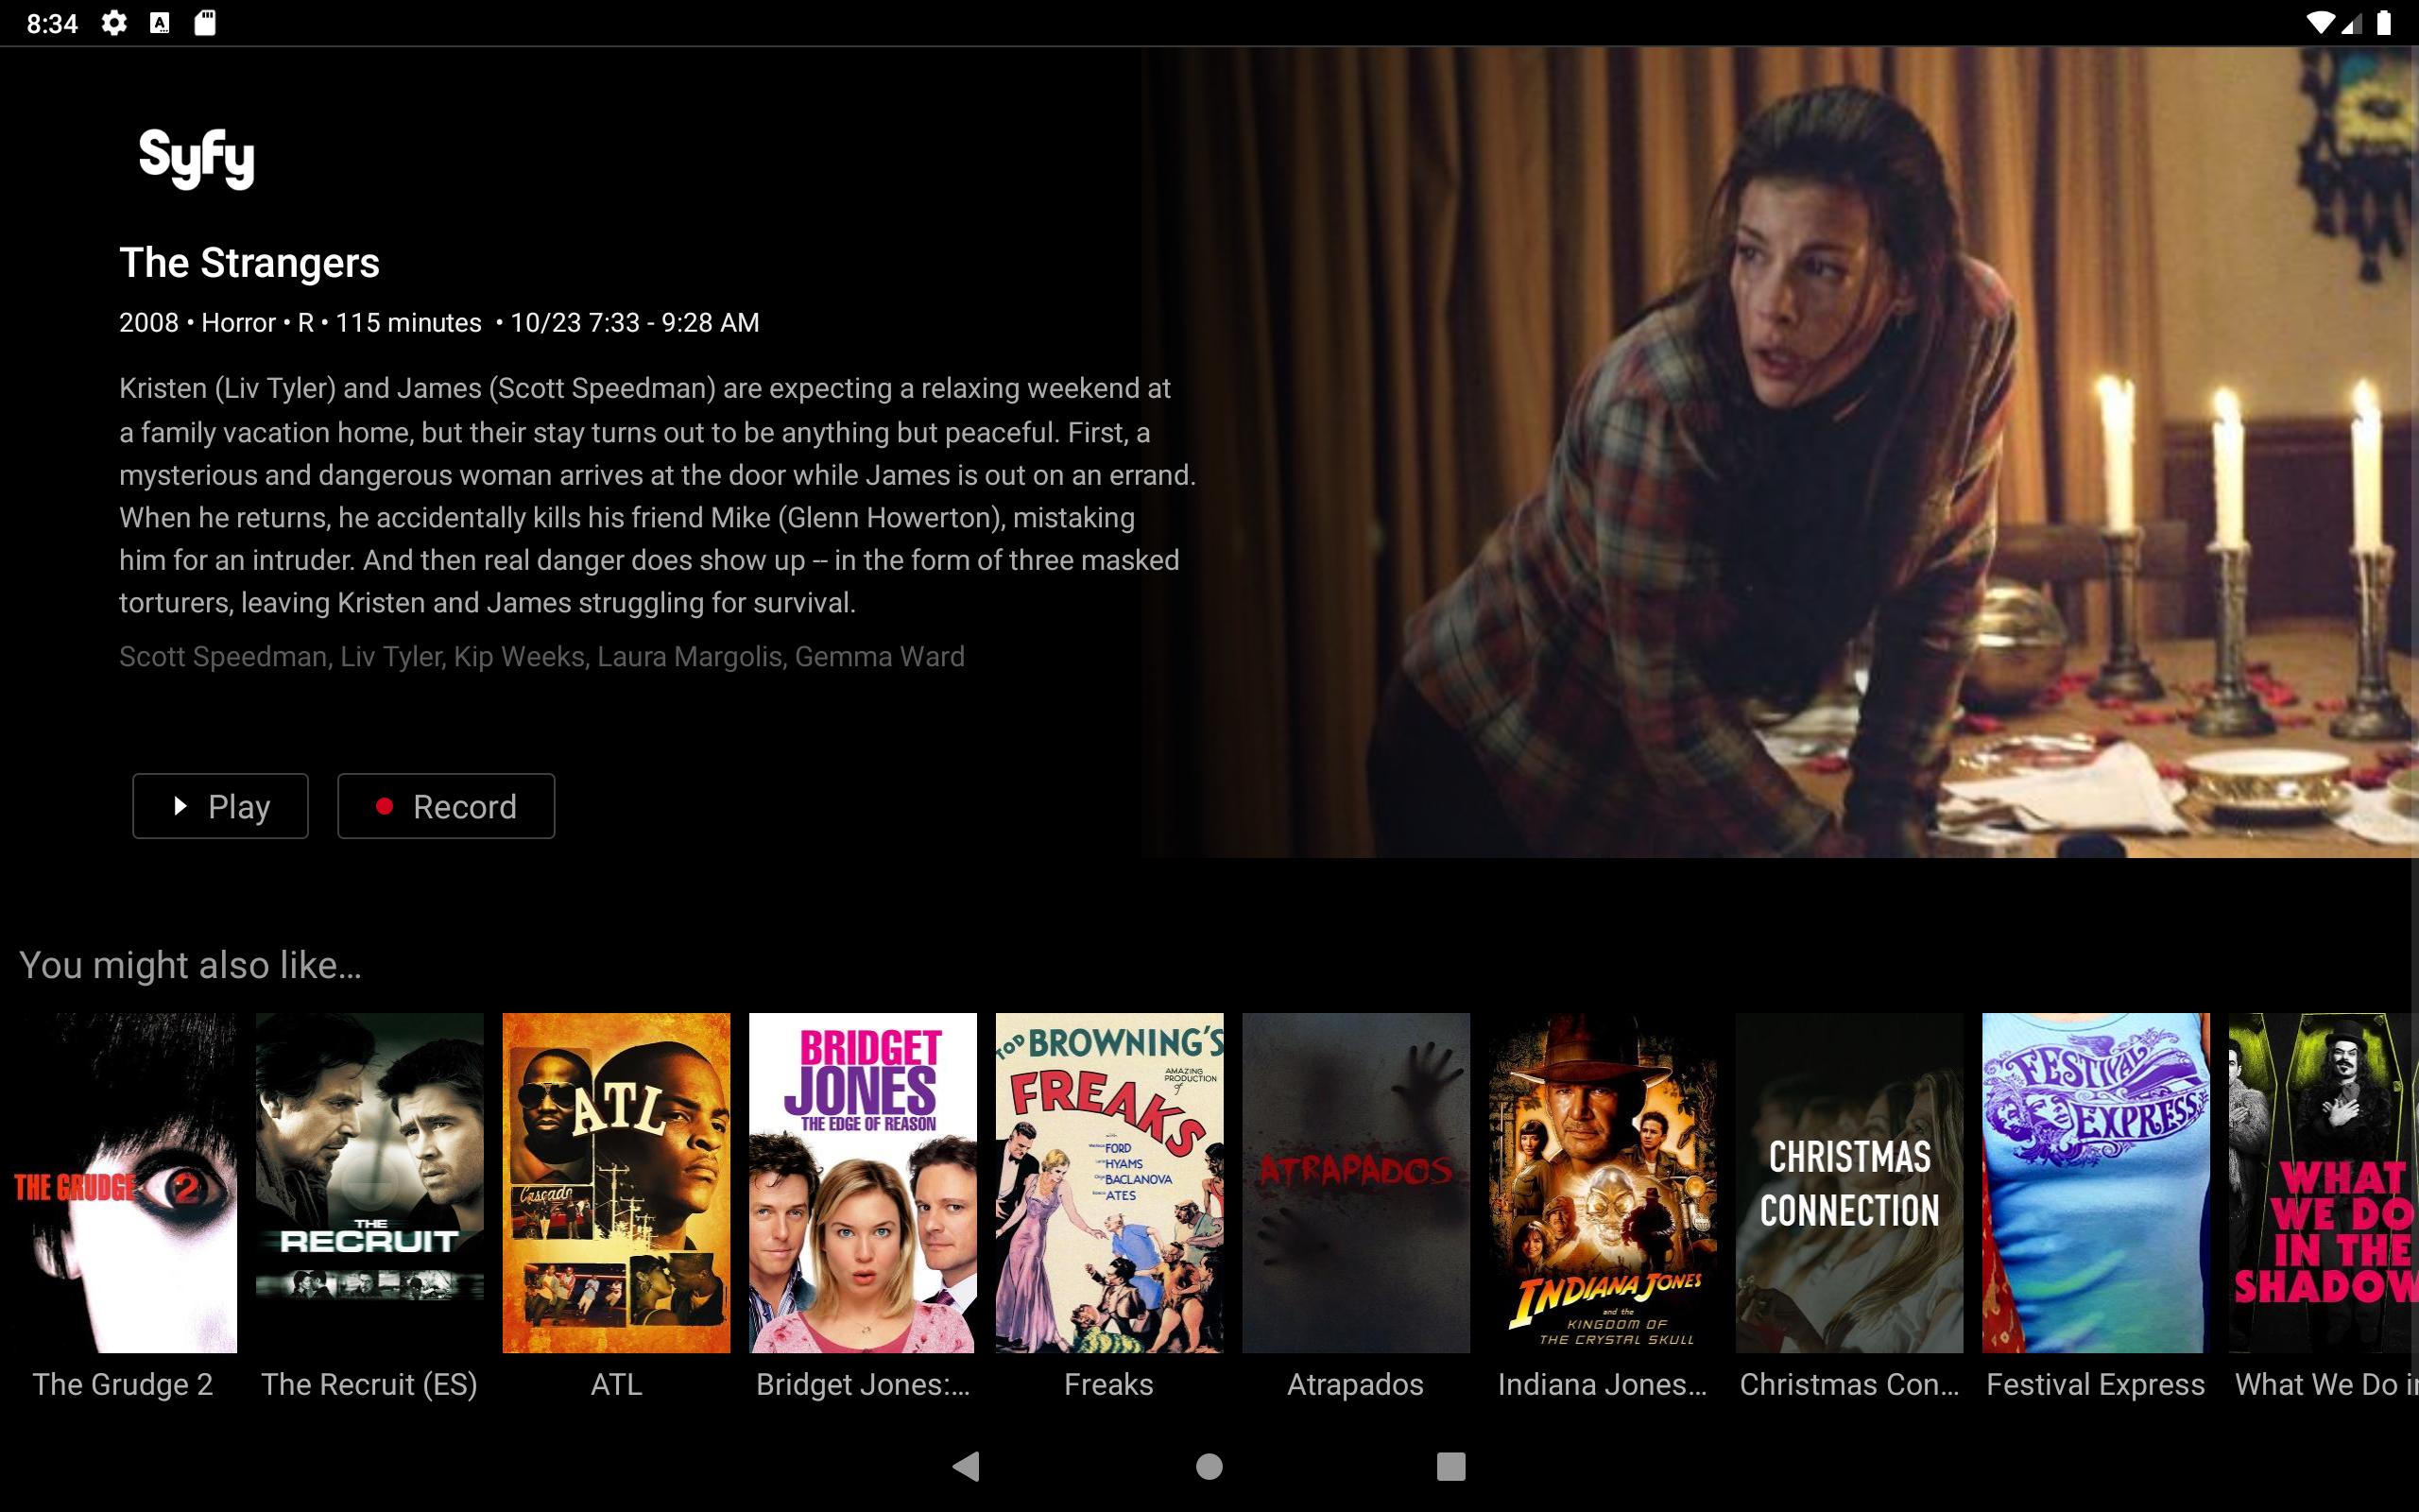Open the ATL movie poster
The image size is (2419, 1512).
[x=617, y=1183]
